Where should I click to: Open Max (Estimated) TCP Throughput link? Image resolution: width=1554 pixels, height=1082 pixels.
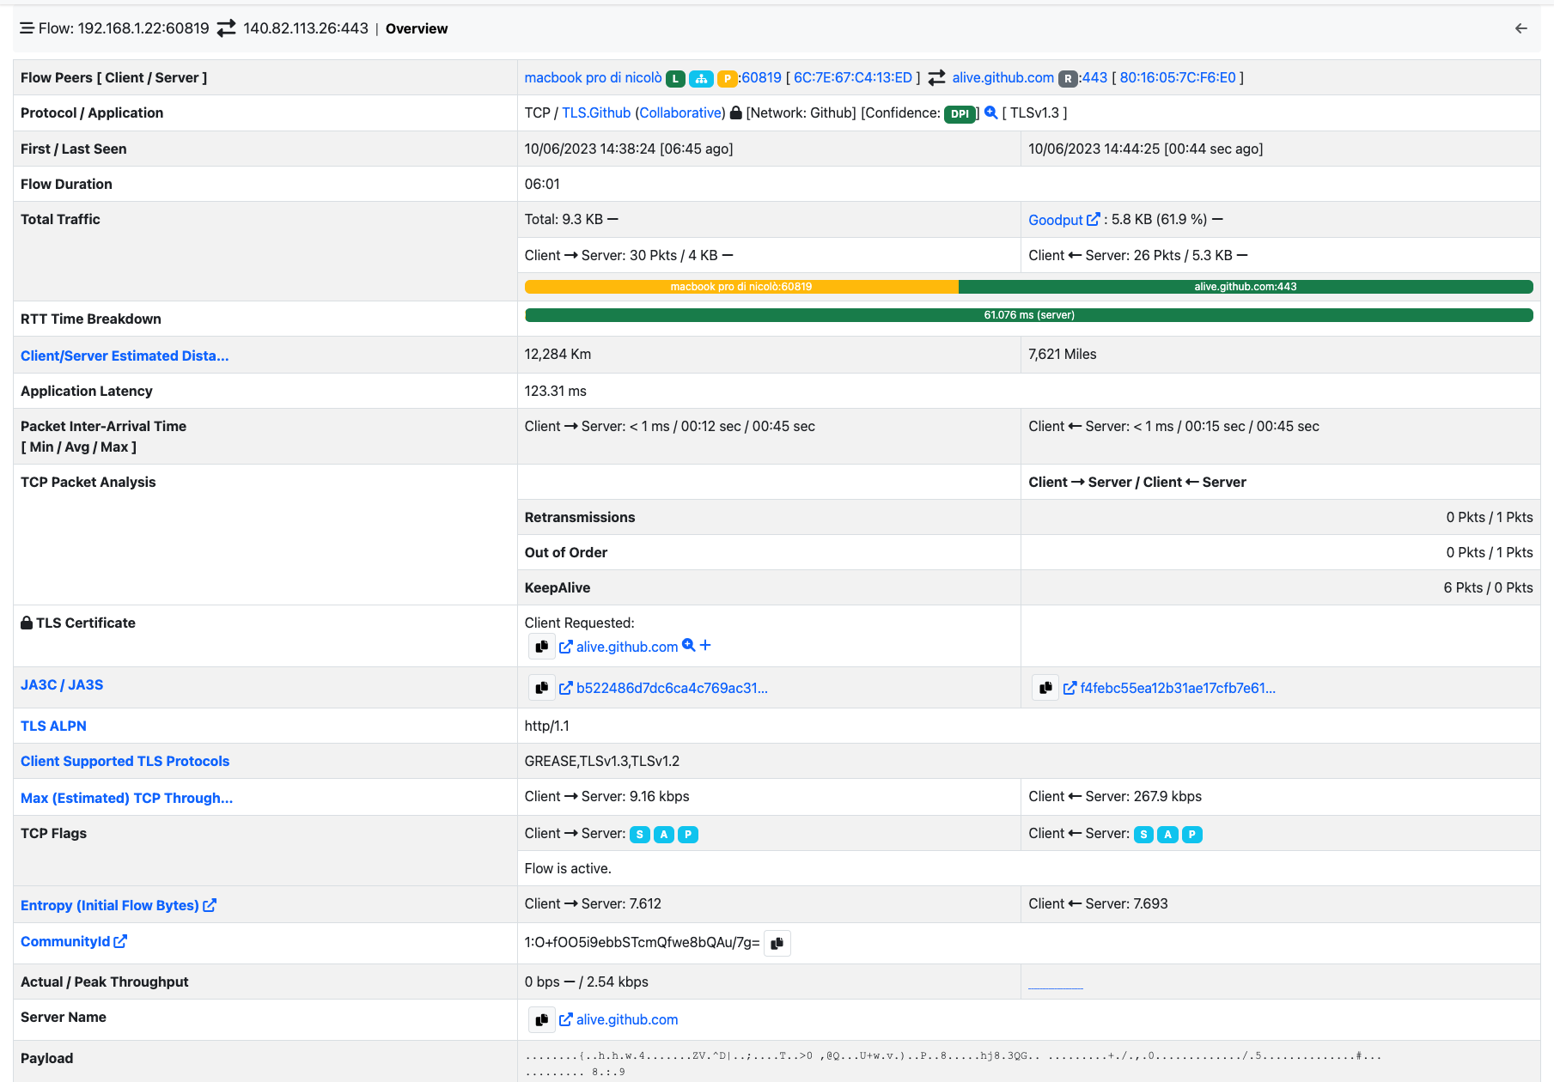[x=127, y=798]
